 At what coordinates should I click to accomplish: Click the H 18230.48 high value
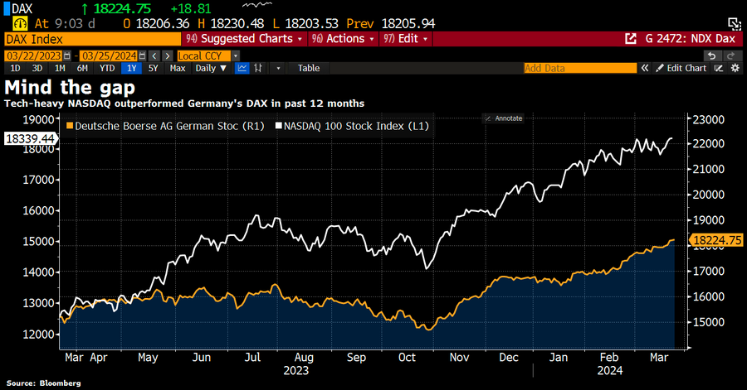(x=231, y=23)
